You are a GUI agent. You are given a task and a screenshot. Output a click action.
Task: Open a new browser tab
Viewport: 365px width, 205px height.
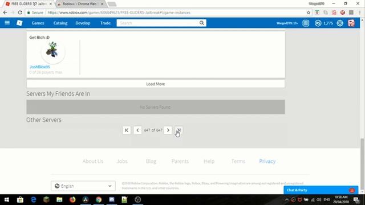112,4
